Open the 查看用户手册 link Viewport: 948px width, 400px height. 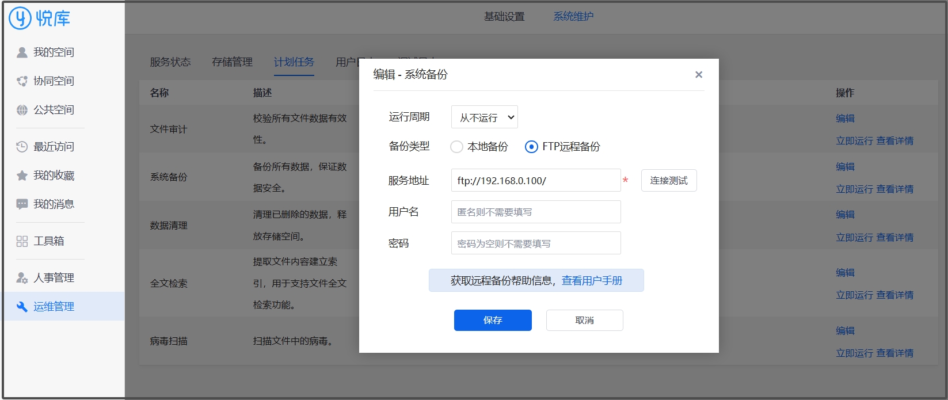point(592,281)
